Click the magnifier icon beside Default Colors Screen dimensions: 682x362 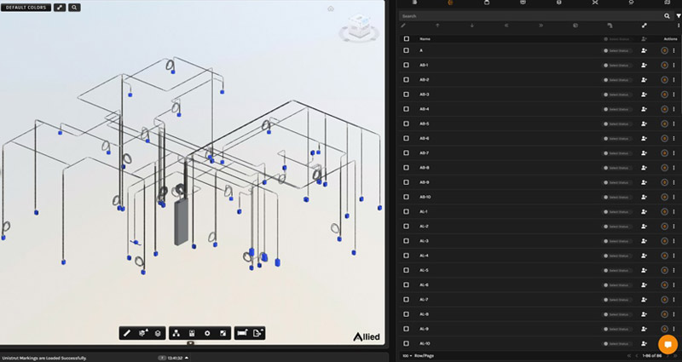pyautogui.click(x=74, y=8)
